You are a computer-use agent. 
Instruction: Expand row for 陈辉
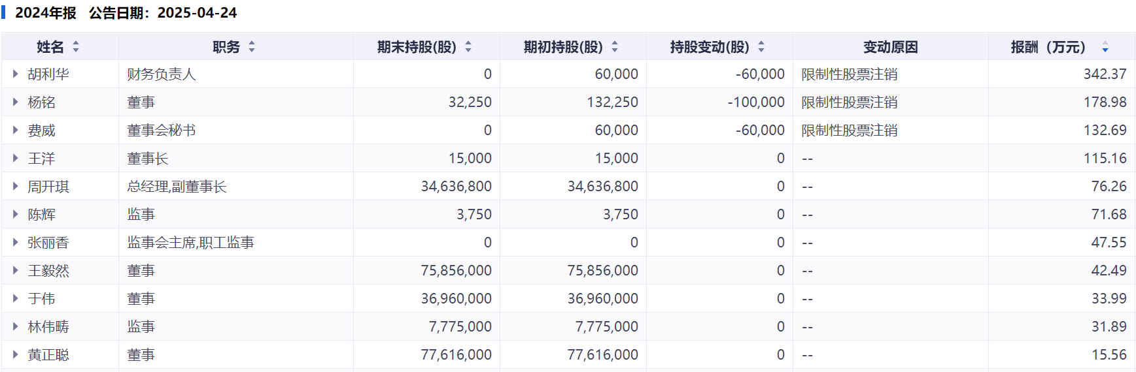[x=16, y=215]
